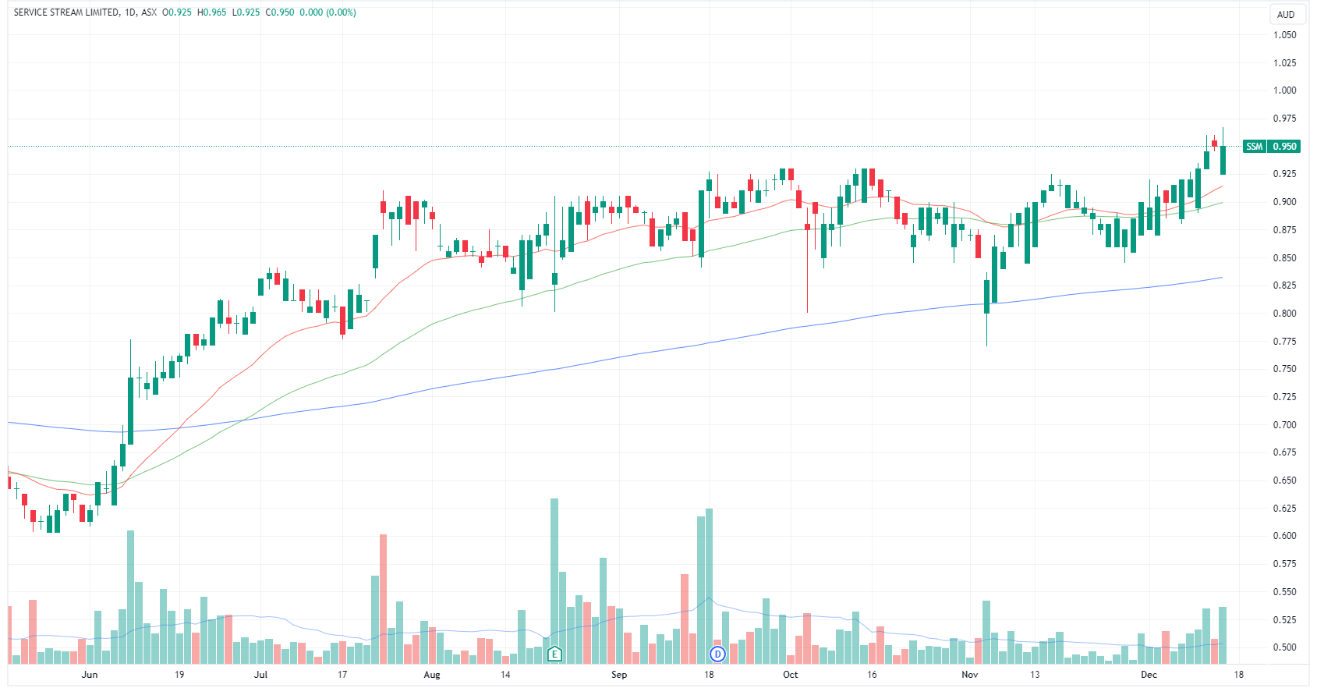Open the AUD currency selector

coord(1285,14)
